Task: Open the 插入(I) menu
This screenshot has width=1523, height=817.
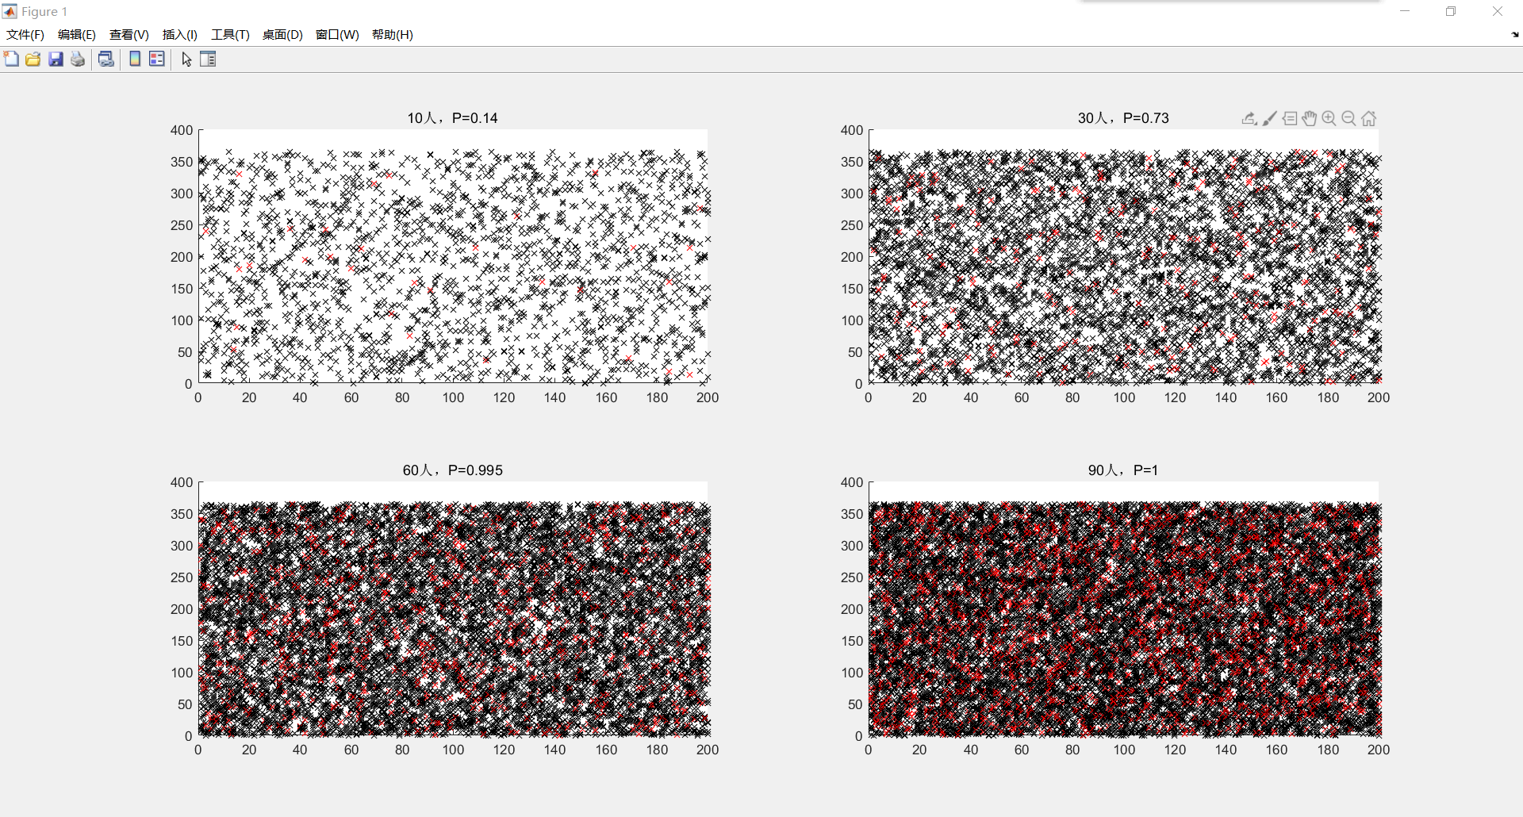Action: coord(179,35)
